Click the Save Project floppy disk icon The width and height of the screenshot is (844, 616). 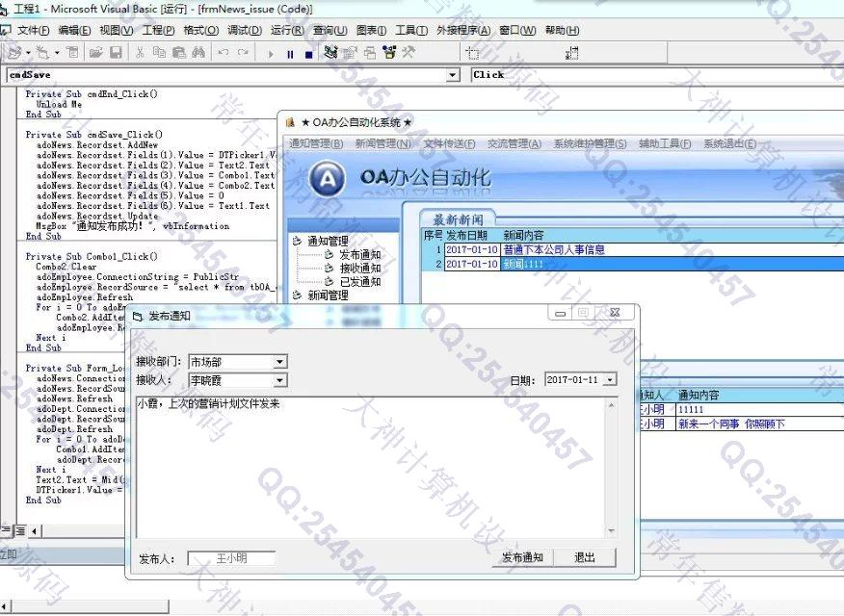116,53
